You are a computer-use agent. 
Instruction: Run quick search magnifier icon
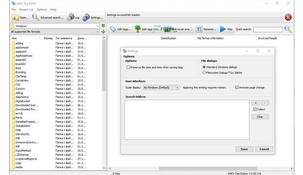pyautogui.click(x=288, y=29)
